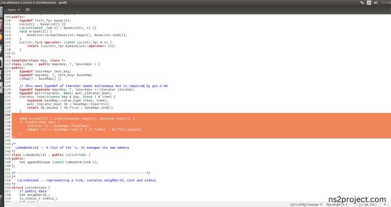The height and width of the screenshot is (207, 391).
Task: Click highlighted line 138 "T* findPtr(Key key) {"
Action: [x=40, y=122]
